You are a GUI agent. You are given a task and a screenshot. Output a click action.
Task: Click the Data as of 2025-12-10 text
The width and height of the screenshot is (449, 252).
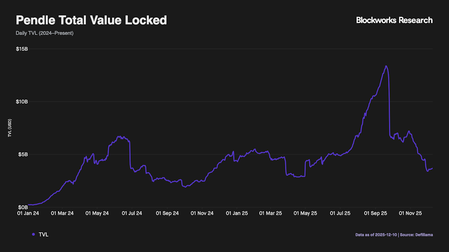tap(376, 235)
